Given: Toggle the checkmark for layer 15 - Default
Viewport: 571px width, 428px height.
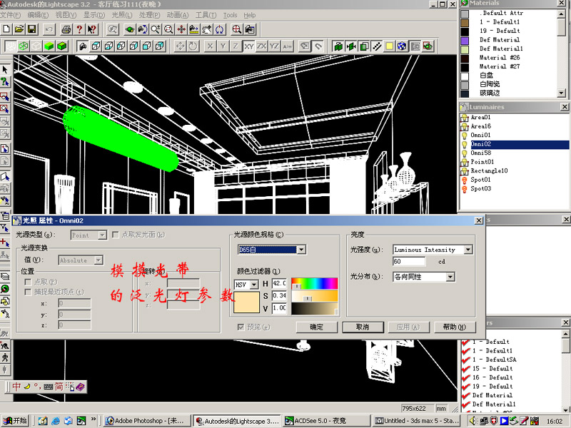Looking at the screenshot, I should (x=465, y=368).
